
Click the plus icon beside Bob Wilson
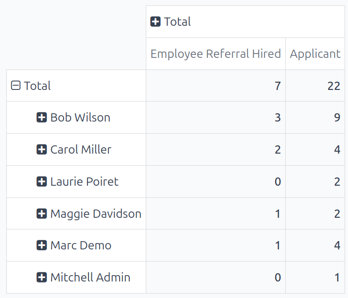coord(42,118)
